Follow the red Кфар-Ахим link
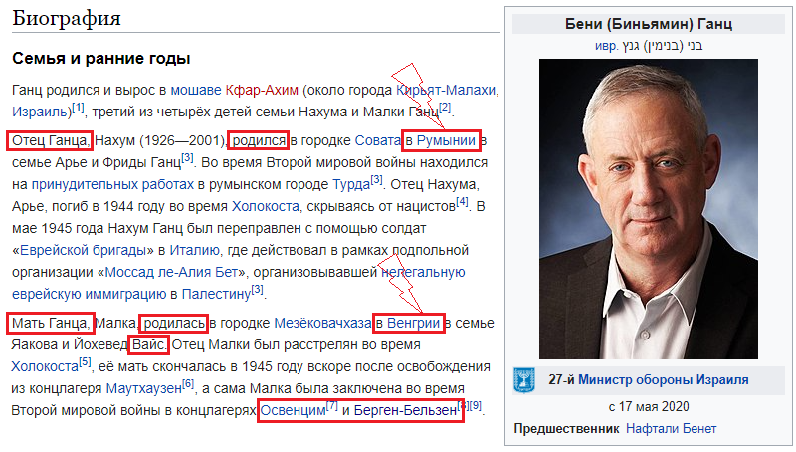 pyautogui.click(x=262, y=90)
